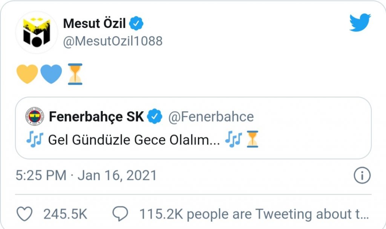
Task: Click the Twitter bird logo
Action: [360, 22]
